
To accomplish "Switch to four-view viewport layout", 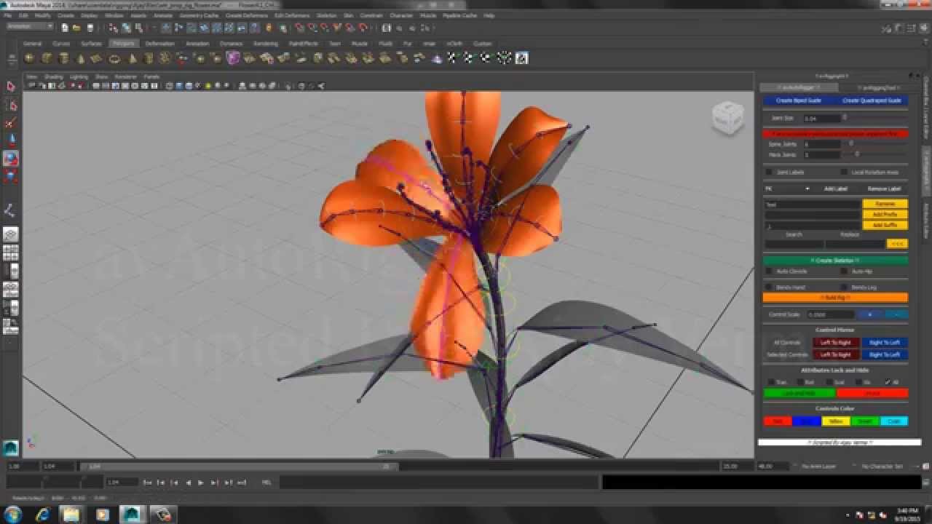I will pos(10,253).
